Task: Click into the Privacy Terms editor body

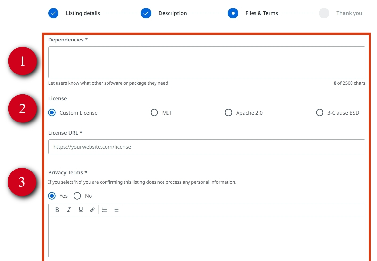Action: 206,237
